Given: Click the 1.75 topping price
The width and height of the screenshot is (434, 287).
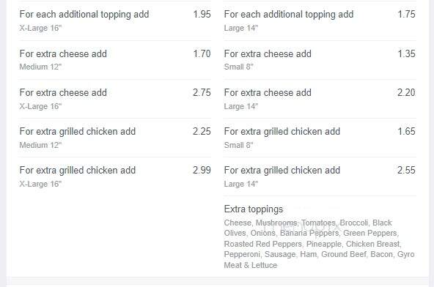Looking at the screenshot, I should tap(406, 15).
